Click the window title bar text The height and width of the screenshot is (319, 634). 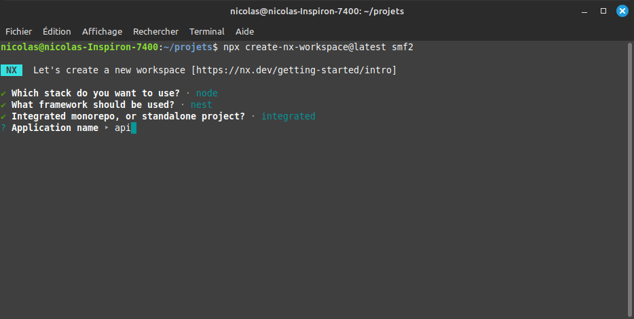tap(316, 11)
